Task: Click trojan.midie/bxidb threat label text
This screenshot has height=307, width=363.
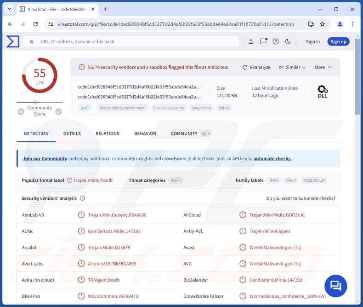Action: pyautogui.click(x=93, y=180)
